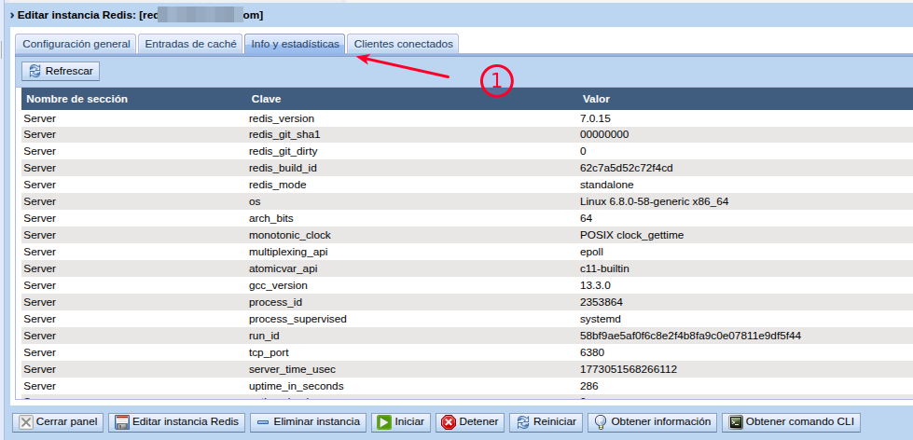
Task: Start the instance with green play icon
Action: 383,422
